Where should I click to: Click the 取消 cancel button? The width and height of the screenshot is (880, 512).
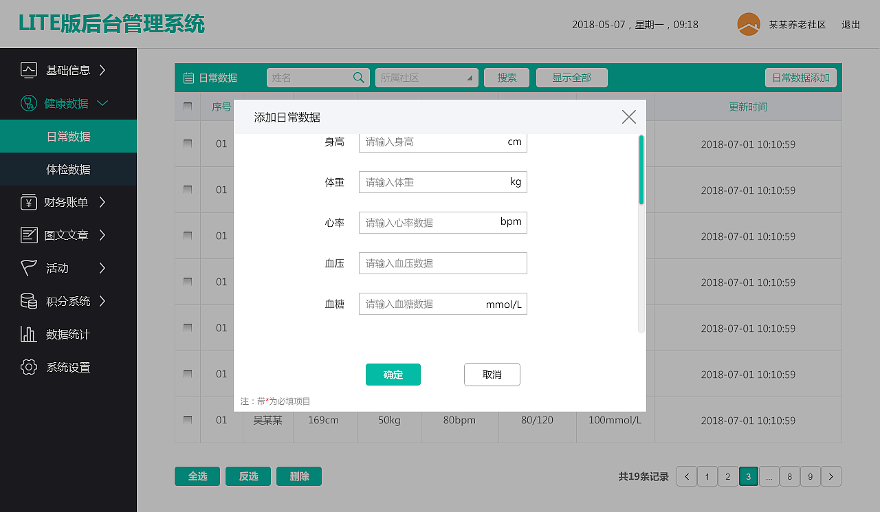492,374
